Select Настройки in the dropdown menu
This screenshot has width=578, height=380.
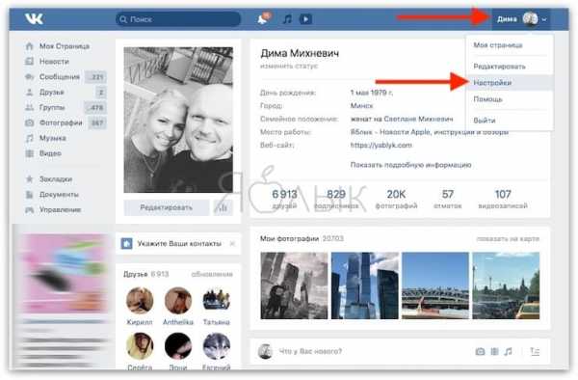[492, 83]
